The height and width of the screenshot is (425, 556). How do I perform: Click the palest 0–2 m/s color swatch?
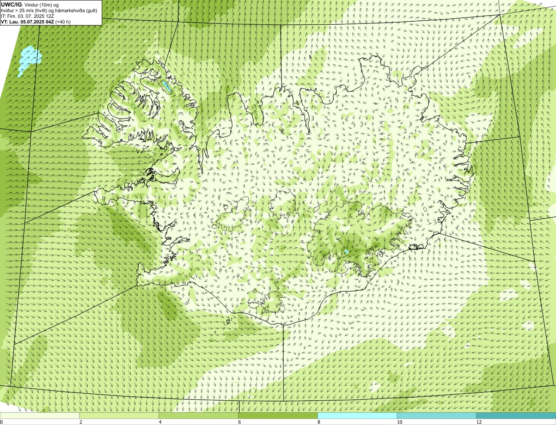pyautogui.click(x=40, y=416)
